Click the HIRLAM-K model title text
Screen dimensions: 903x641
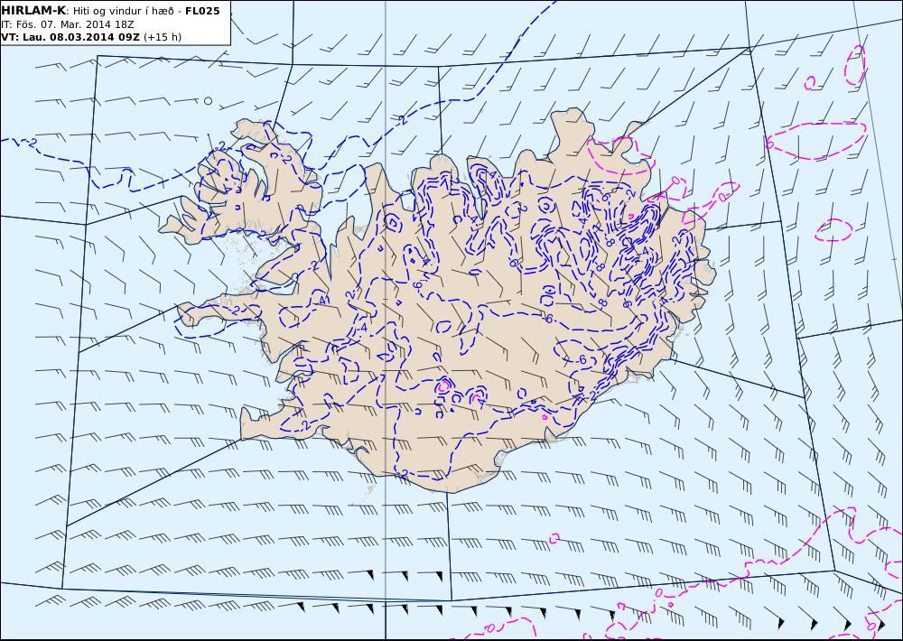(33, 11)
